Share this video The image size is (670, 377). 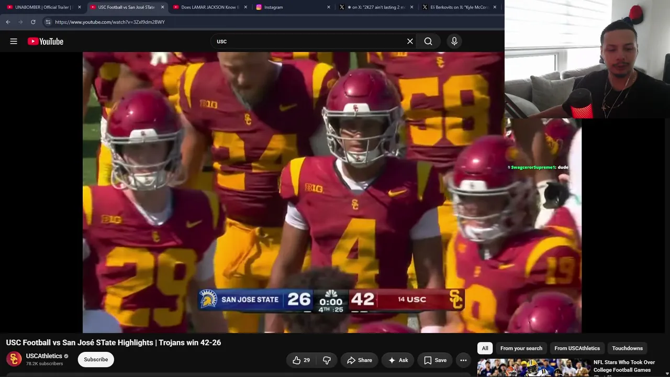point(359,360)
